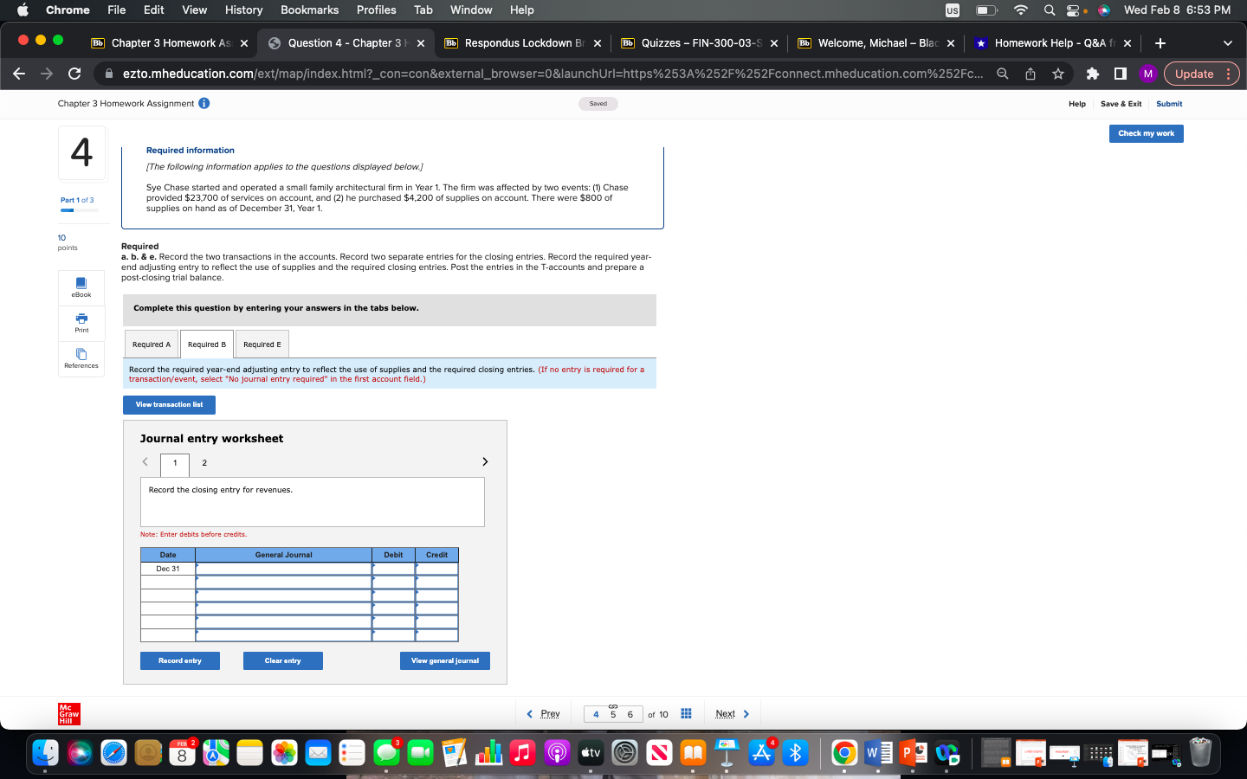
Task: Click the Print icon in the sidebar
Action: click(81, 323)
